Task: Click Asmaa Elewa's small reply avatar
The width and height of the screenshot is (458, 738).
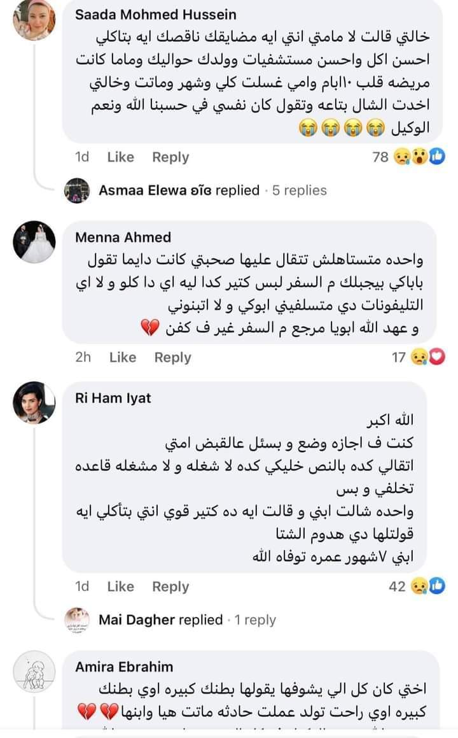Action: pos(78,190)
